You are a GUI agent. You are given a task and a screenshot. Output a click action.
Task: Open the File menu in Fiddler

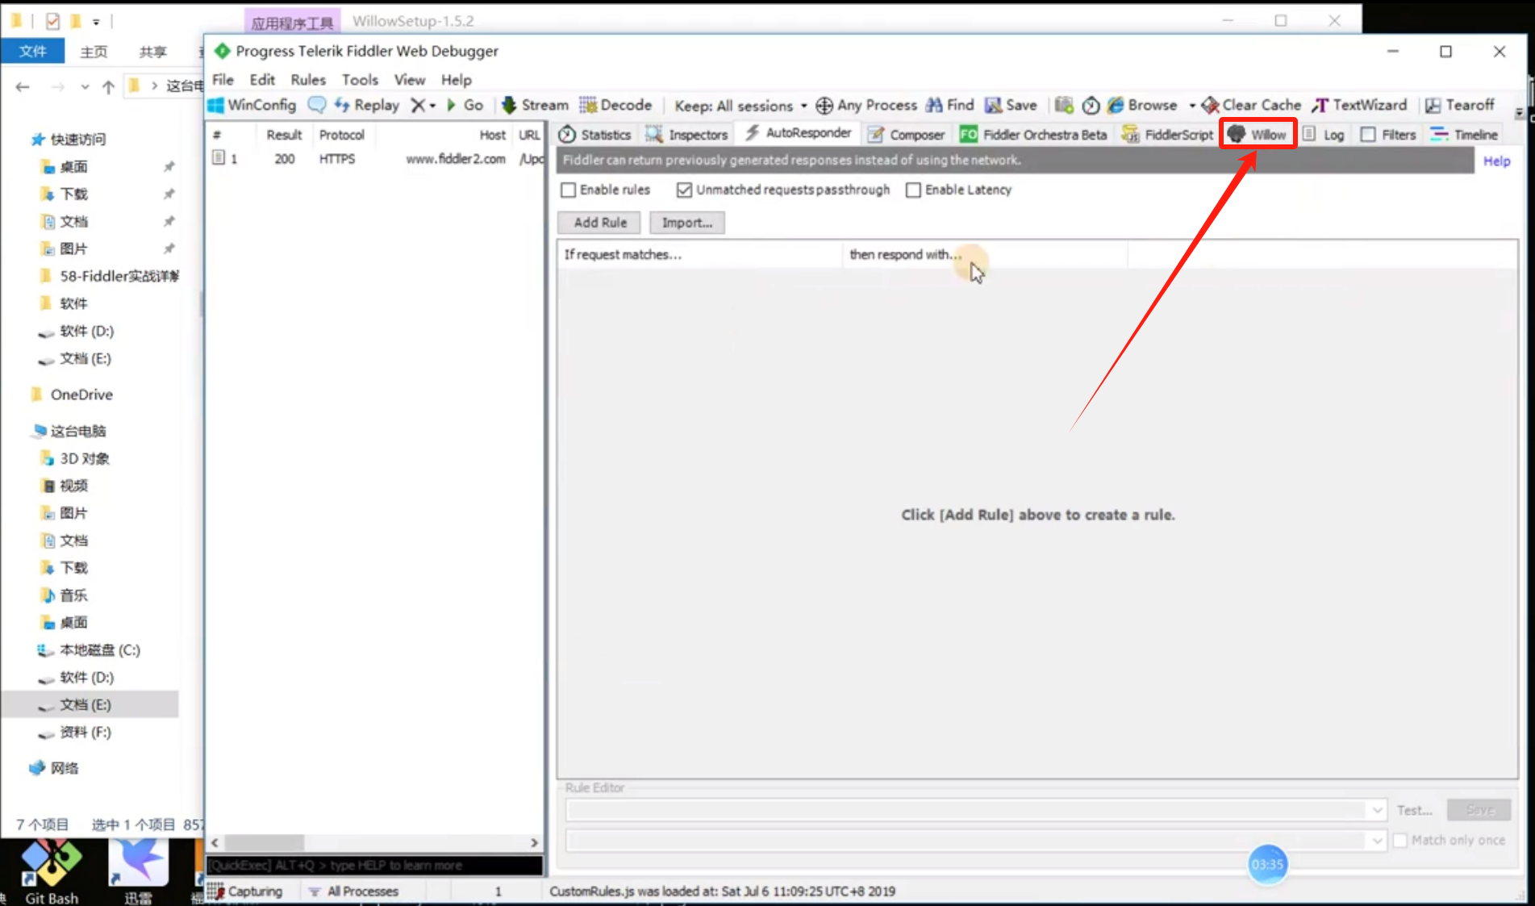click(223, 80)
